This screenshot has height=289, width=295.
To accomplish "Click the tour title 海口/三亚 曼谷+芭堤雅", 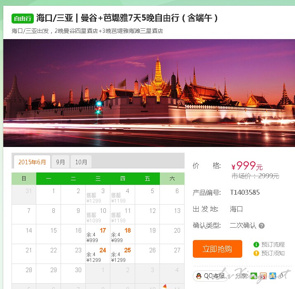I will [x=127, y=18].
